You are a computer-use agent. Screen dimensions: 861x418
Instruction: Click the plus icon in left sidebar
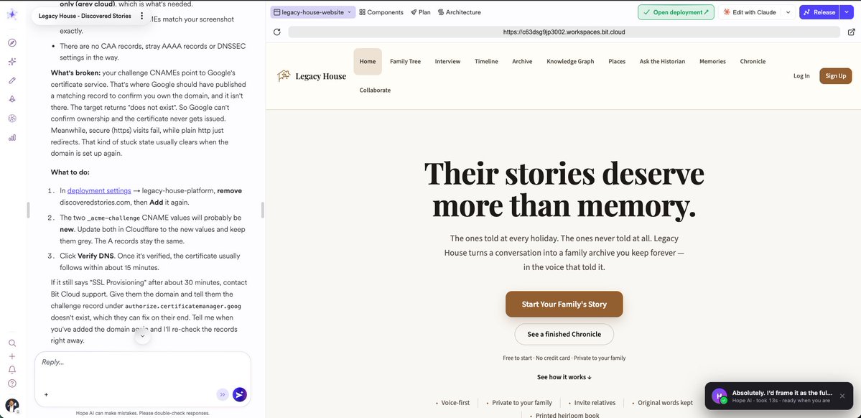pyautogui.click(x=12, y=356)
